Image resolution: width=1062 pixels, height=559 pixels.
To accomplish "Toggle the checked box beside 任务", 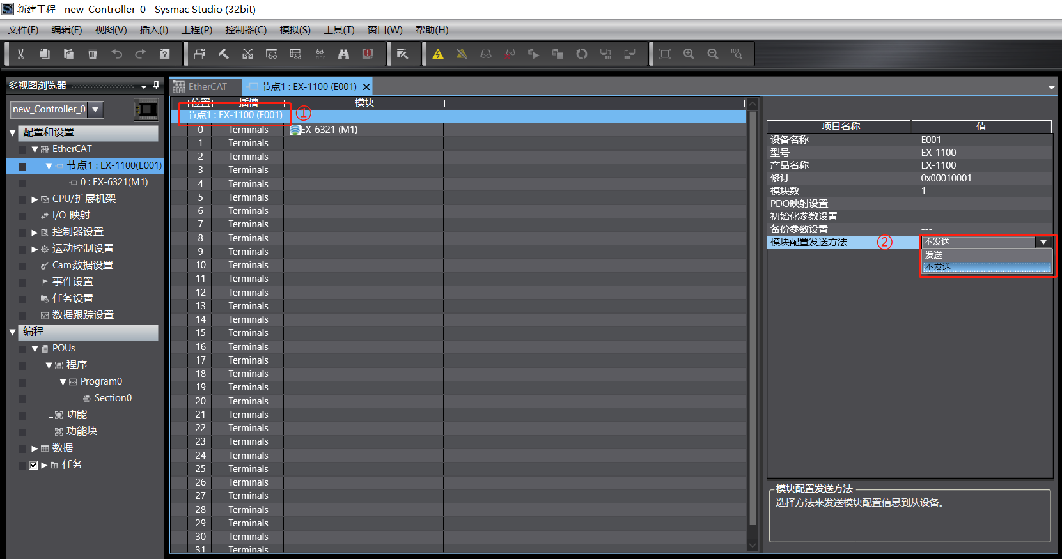I will 34,465.
